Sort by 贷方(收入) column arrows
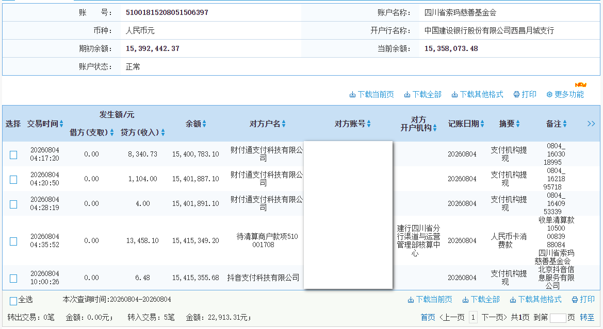This screenshot has width=603, height=329. click(x=163, y=132)
